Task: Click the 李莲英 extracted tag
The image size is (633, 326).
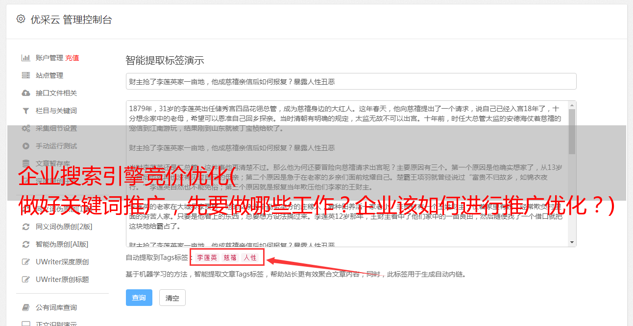Action: [x=207, y=257]
